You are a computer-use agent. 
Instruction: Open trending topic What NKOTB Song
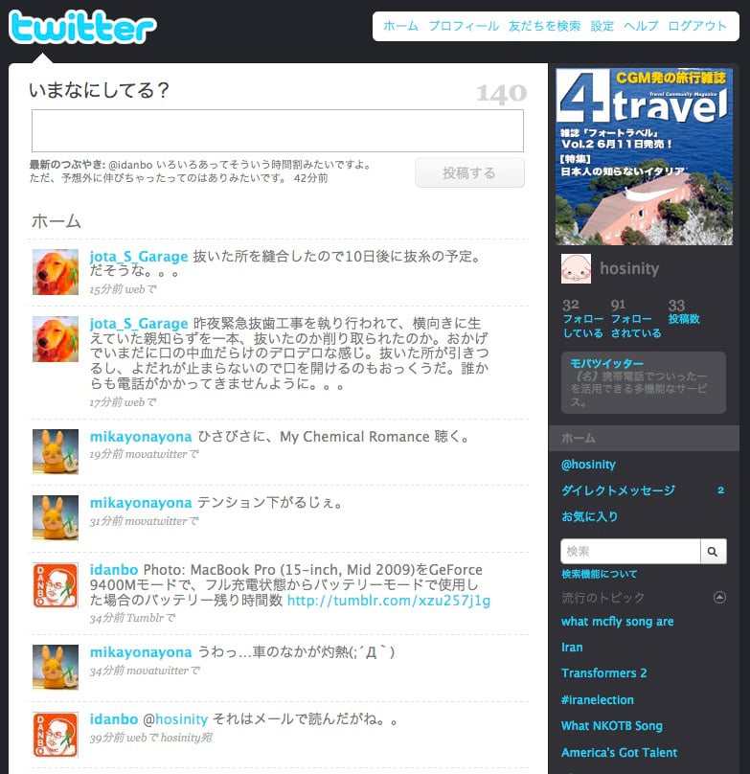pos(612,726)
